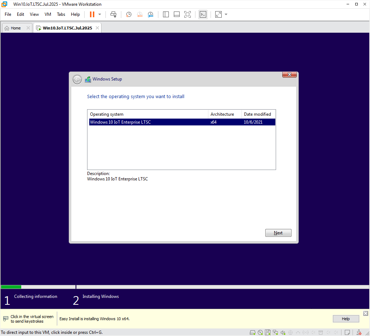
Task: Click Easy Install is installing Windows text
Action: (94, 319)
